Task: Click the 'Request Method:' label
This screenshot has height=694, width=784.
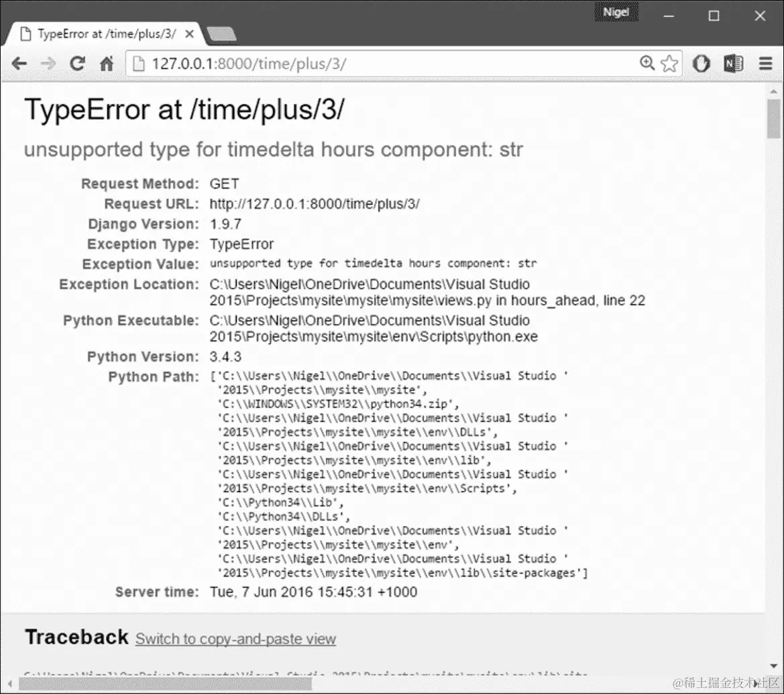Action: [140, 184]
